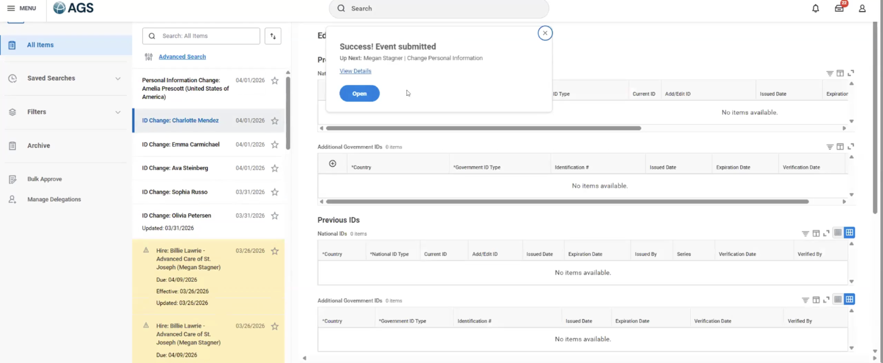Click the sort order arrows button

click(273, 36)
